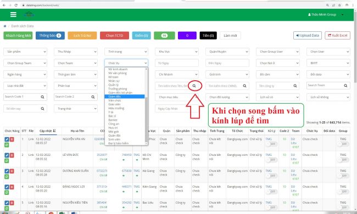The image size is (357, 214).
Task: Open the Khu Vực dropdown
Action: (177, 52)
